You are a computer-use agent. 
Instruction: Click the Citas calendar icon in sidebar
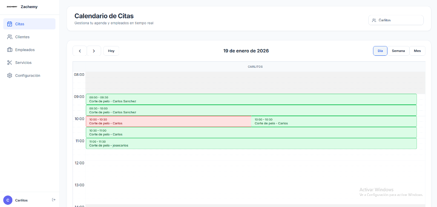pyautogui.click(x=10, y=24)
